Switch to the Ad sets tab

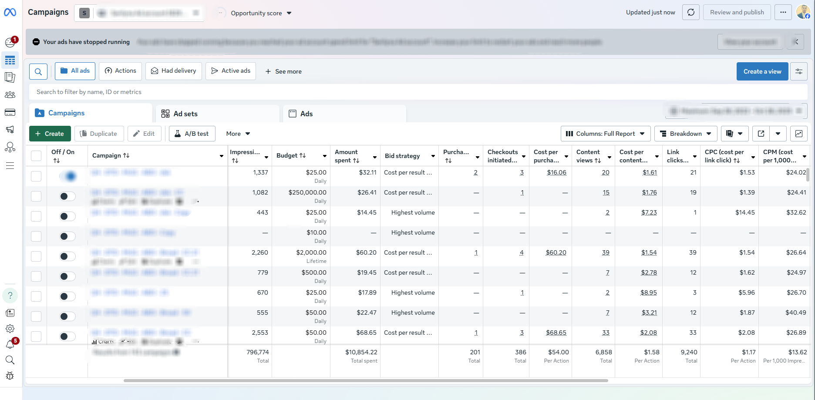pos(185,114)
